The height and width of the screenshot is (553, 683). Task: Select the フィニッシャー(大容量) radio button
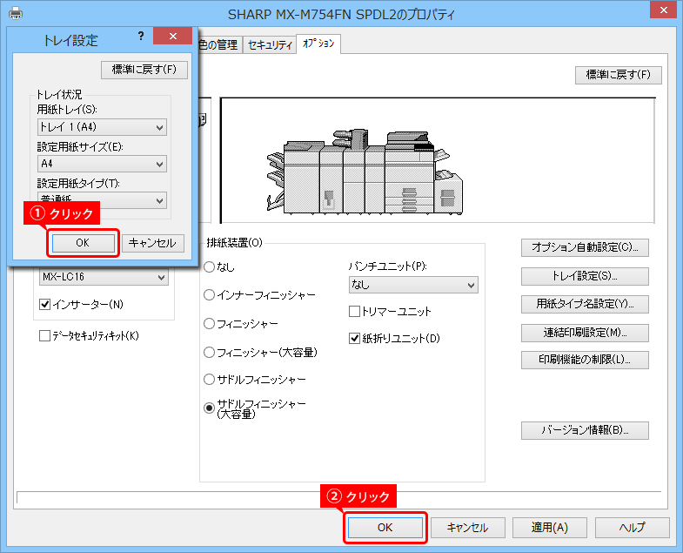209,352
